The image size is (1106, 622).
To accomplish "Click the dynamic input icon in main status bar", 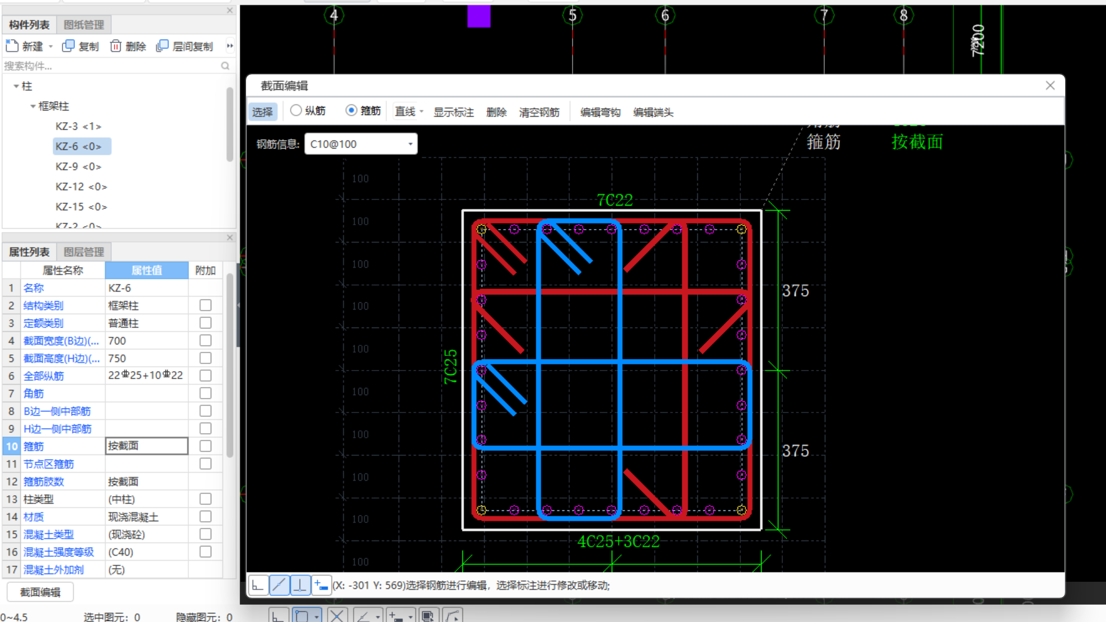I will (x=396, y=616).
